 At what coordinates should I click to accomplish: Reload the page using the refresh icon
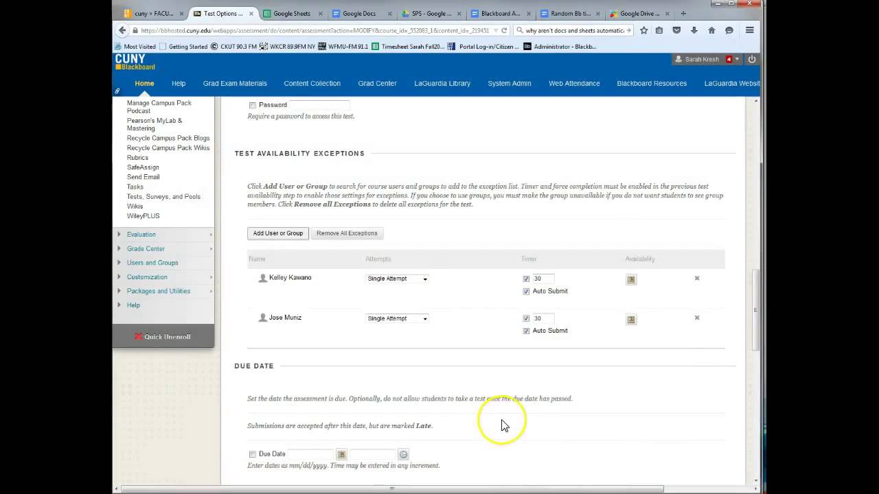(x=504, y=30)
